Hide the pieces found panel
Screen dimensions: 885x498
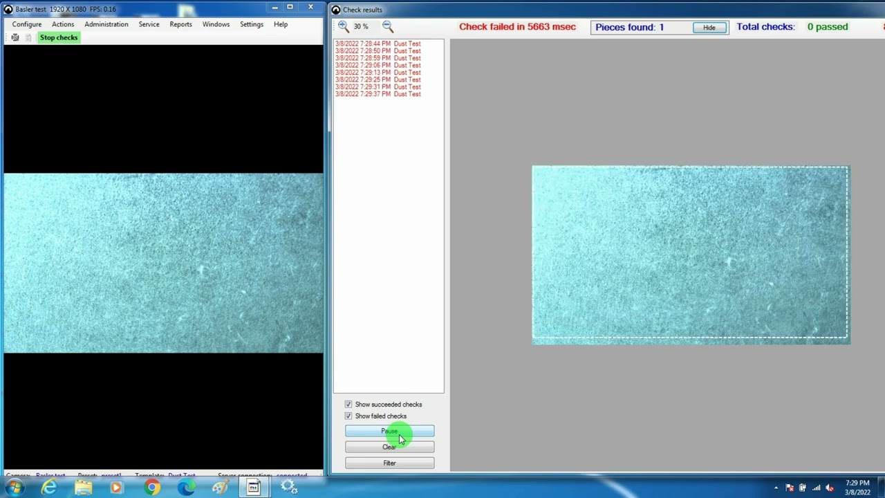coord(709,27)
